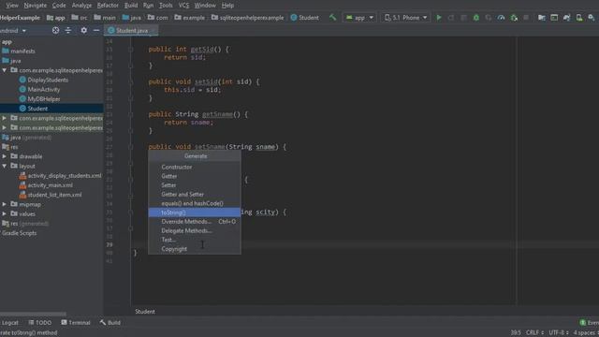Image resolution: width=599 pixels, height=337 pixels.
Task: Choose Setter in Generate popup
Action: coord(195,185)
